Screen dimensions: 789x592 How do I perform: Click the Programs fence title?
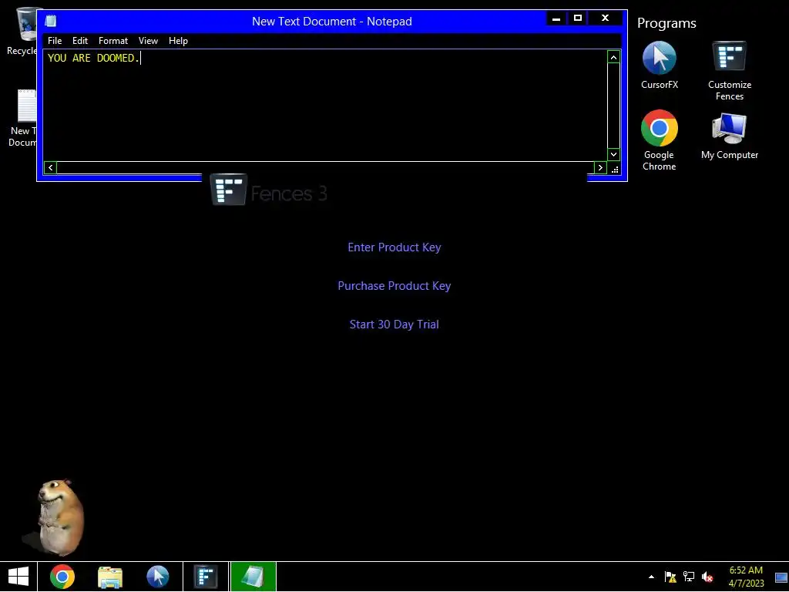[x=666, y=23]
